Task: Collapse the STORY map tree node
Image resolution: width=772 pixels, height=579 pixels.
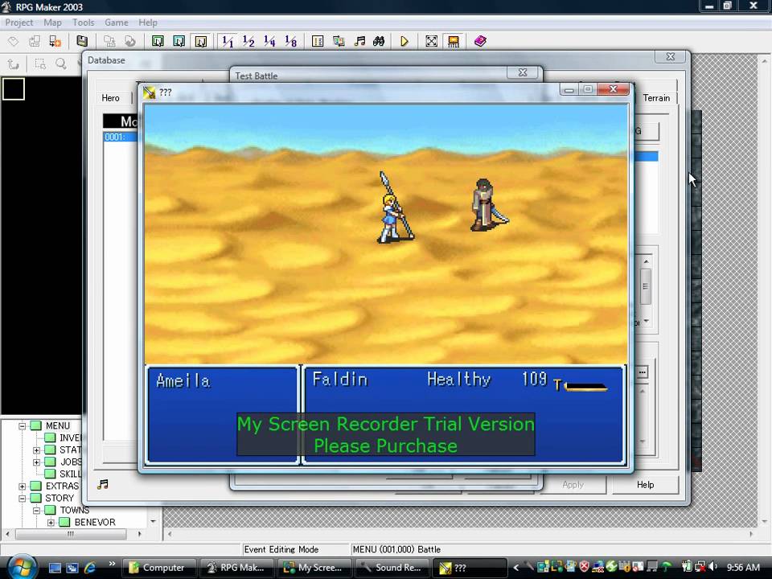Action: coord(23,499)
